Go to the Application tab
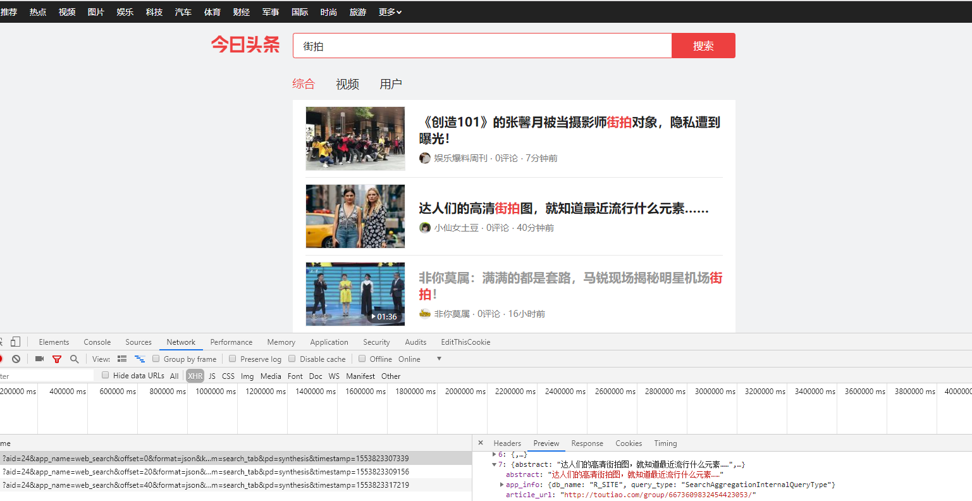Image resolution: width=972 pixels, height=501 pixels. 329,342
